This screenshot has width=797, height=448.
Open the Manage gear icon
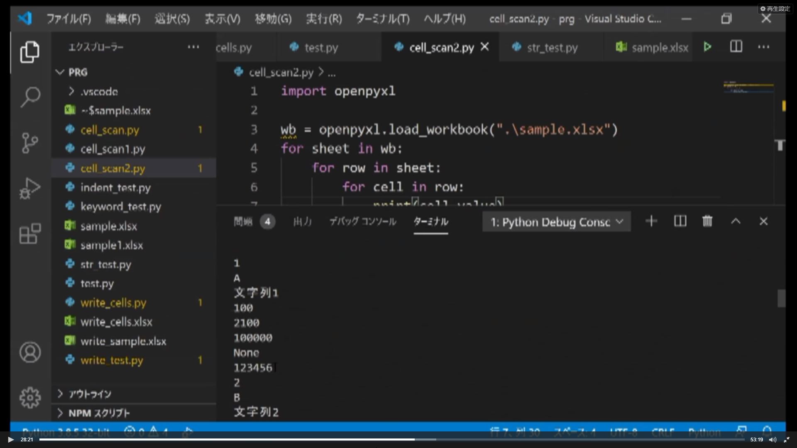(x=30, y=398)
